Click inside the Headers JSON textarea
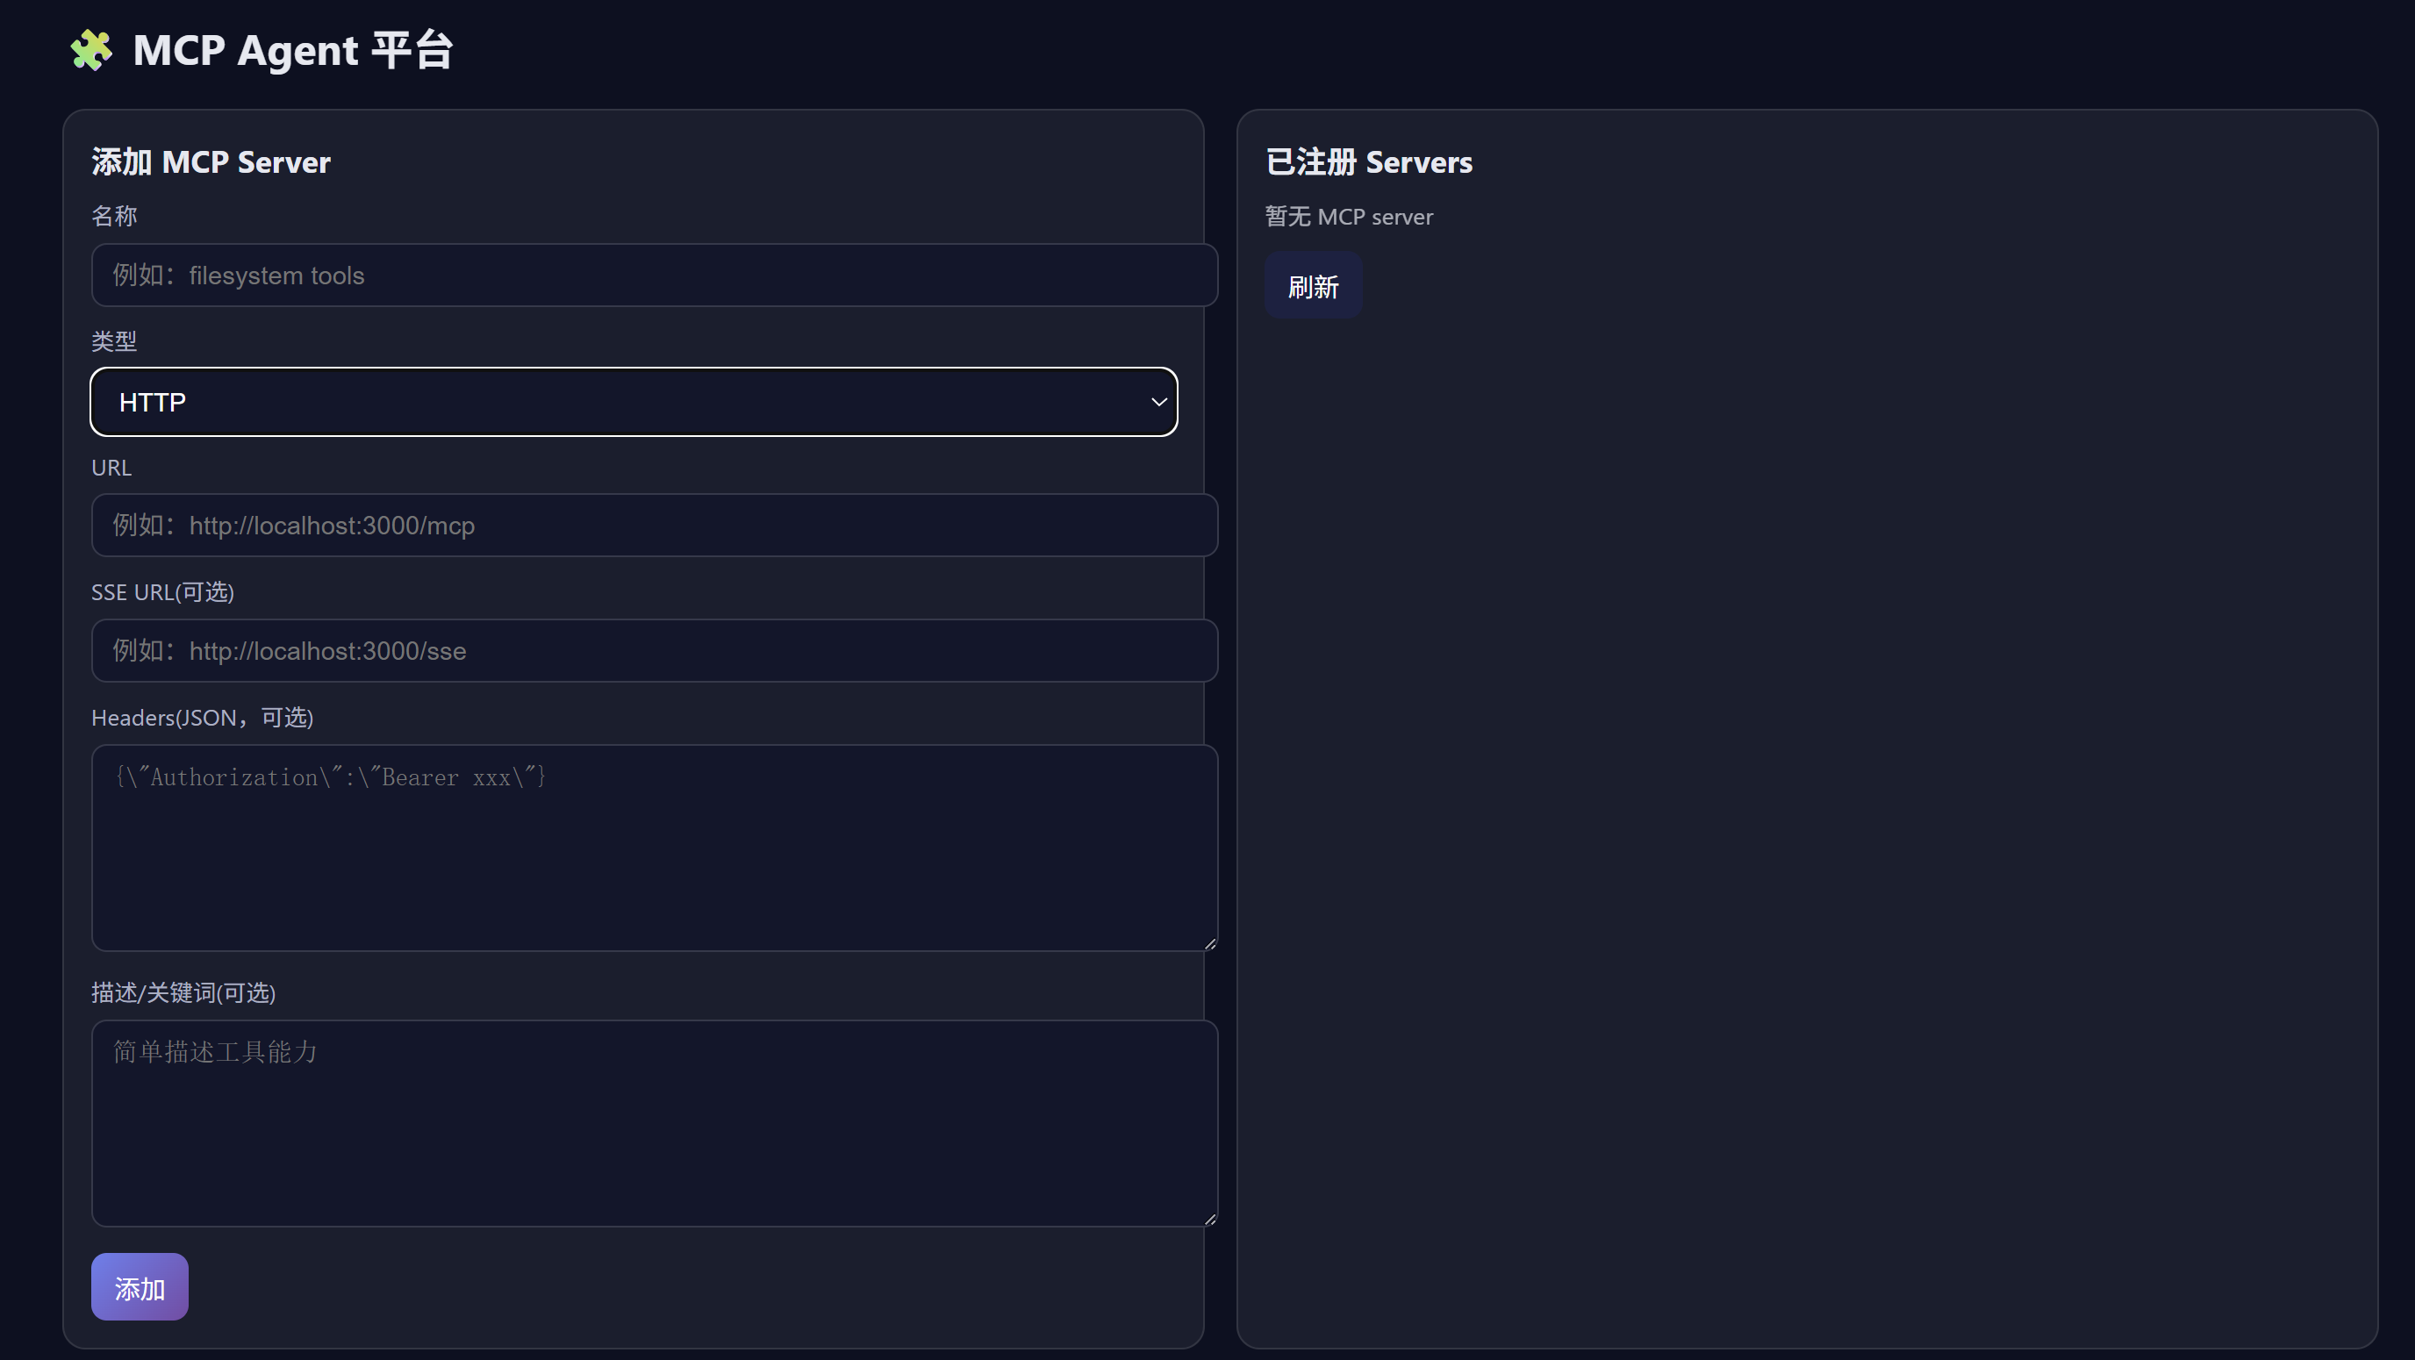This screenshot has width=2415, height=1360. pos(655,848)
